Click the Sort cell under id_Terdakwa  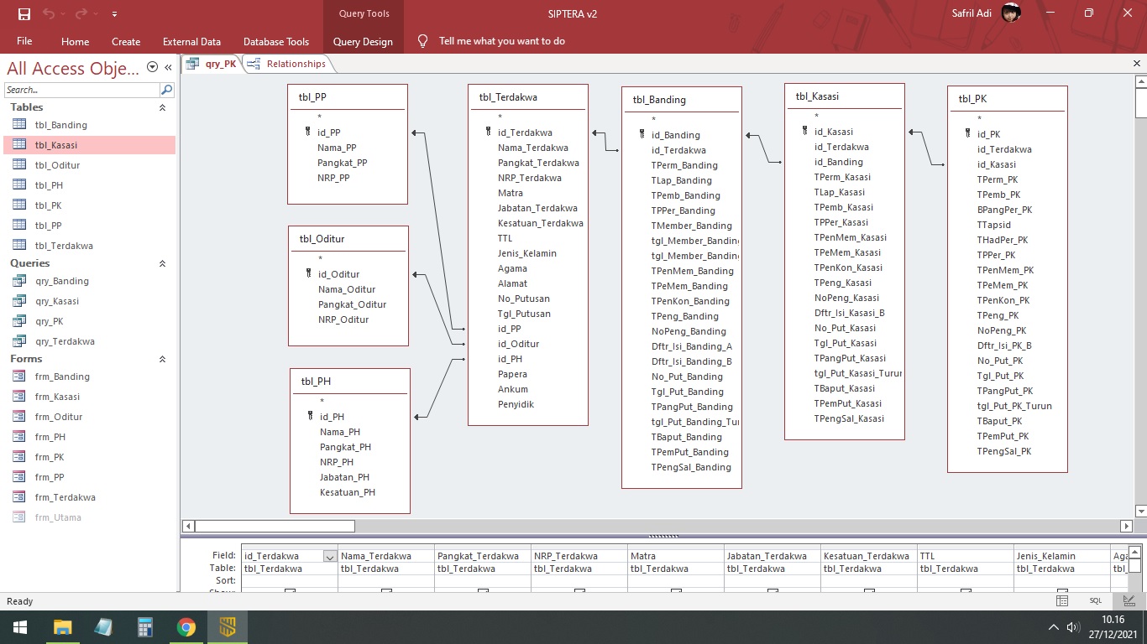tap(290, 580)
